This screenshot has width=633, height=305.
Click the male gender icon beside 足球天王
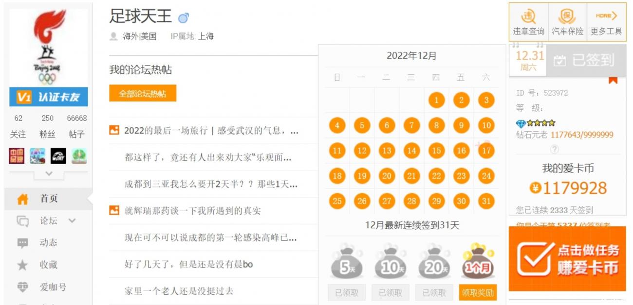coord(184,18)
